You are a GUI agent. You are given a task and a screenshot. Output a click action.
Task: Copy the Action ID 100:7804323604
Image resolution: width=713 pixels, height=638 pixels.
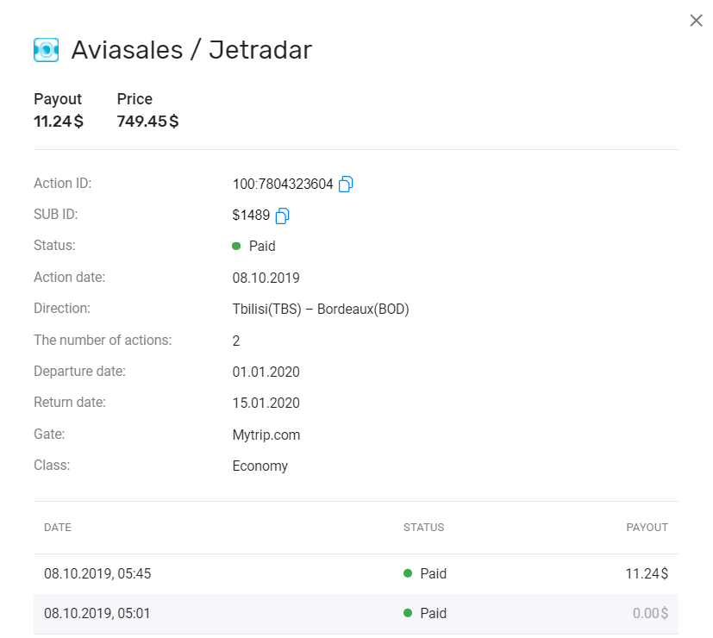coord(346,185)
